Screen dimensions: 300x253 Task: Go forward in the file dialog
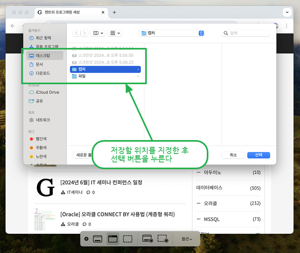(x=84, y=33)
